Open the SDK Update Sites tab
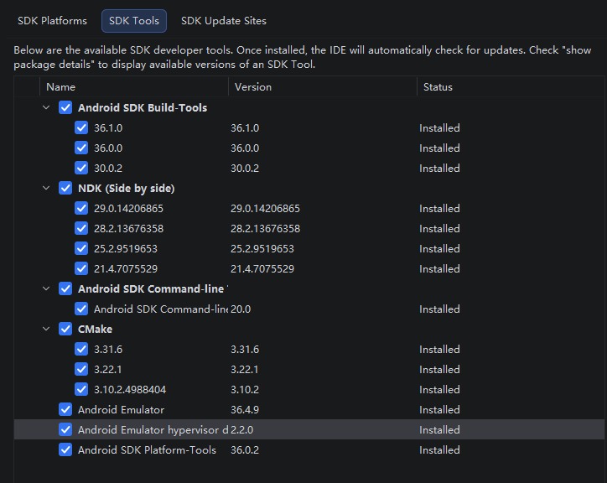This screenshot has height=483, width=607. pos(224,21)
